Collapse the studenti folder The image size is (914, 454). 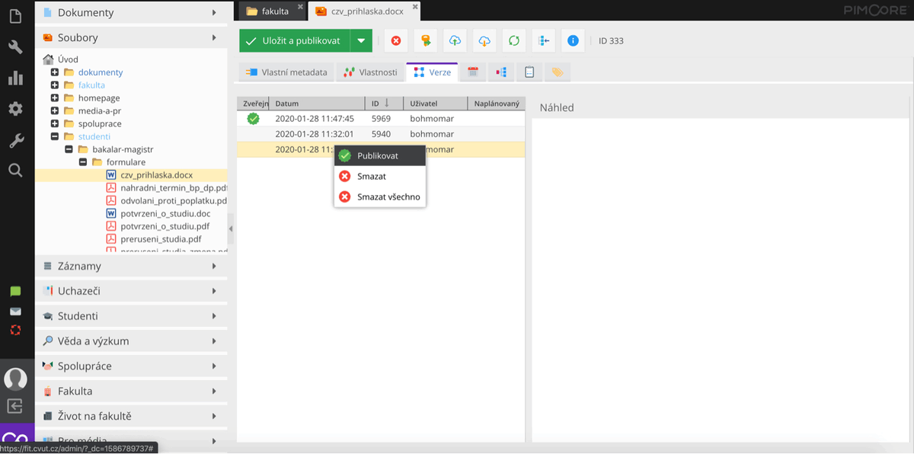56,136
